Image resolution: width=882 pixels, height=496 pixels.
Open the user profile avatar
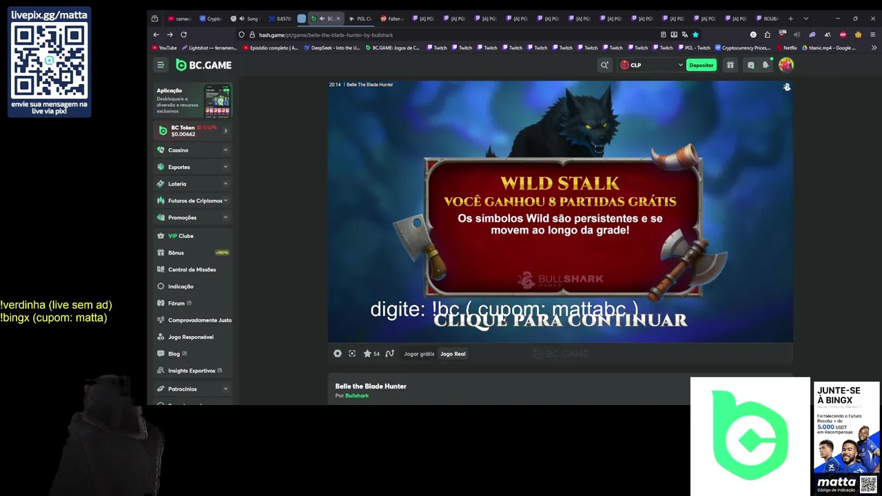(786, 65)
